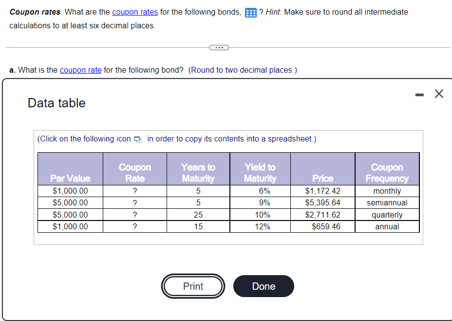
Task: Close the Data table dialog
Action: [x=438, y=94]
